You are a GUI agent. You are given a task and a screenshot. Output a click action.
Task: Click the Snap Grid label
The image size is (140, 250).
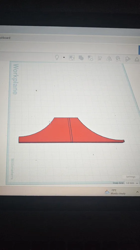tap(118, 183)
